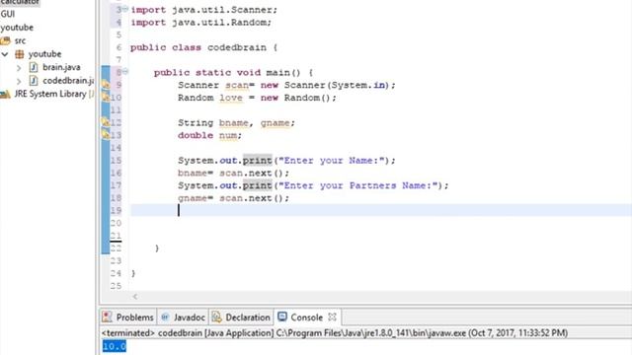Screen dimensions: 632x355
Task: Select the youtube package under src
Action: point(44,54)
